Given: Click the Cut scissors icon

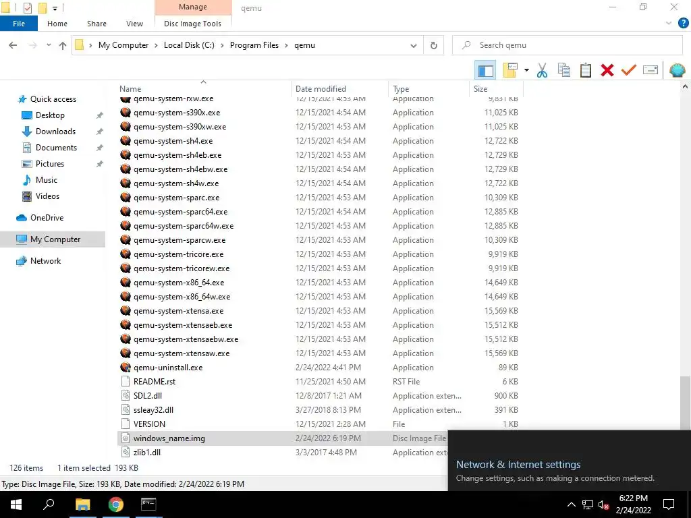Looking at the screenshot, I should click(542, 70).
